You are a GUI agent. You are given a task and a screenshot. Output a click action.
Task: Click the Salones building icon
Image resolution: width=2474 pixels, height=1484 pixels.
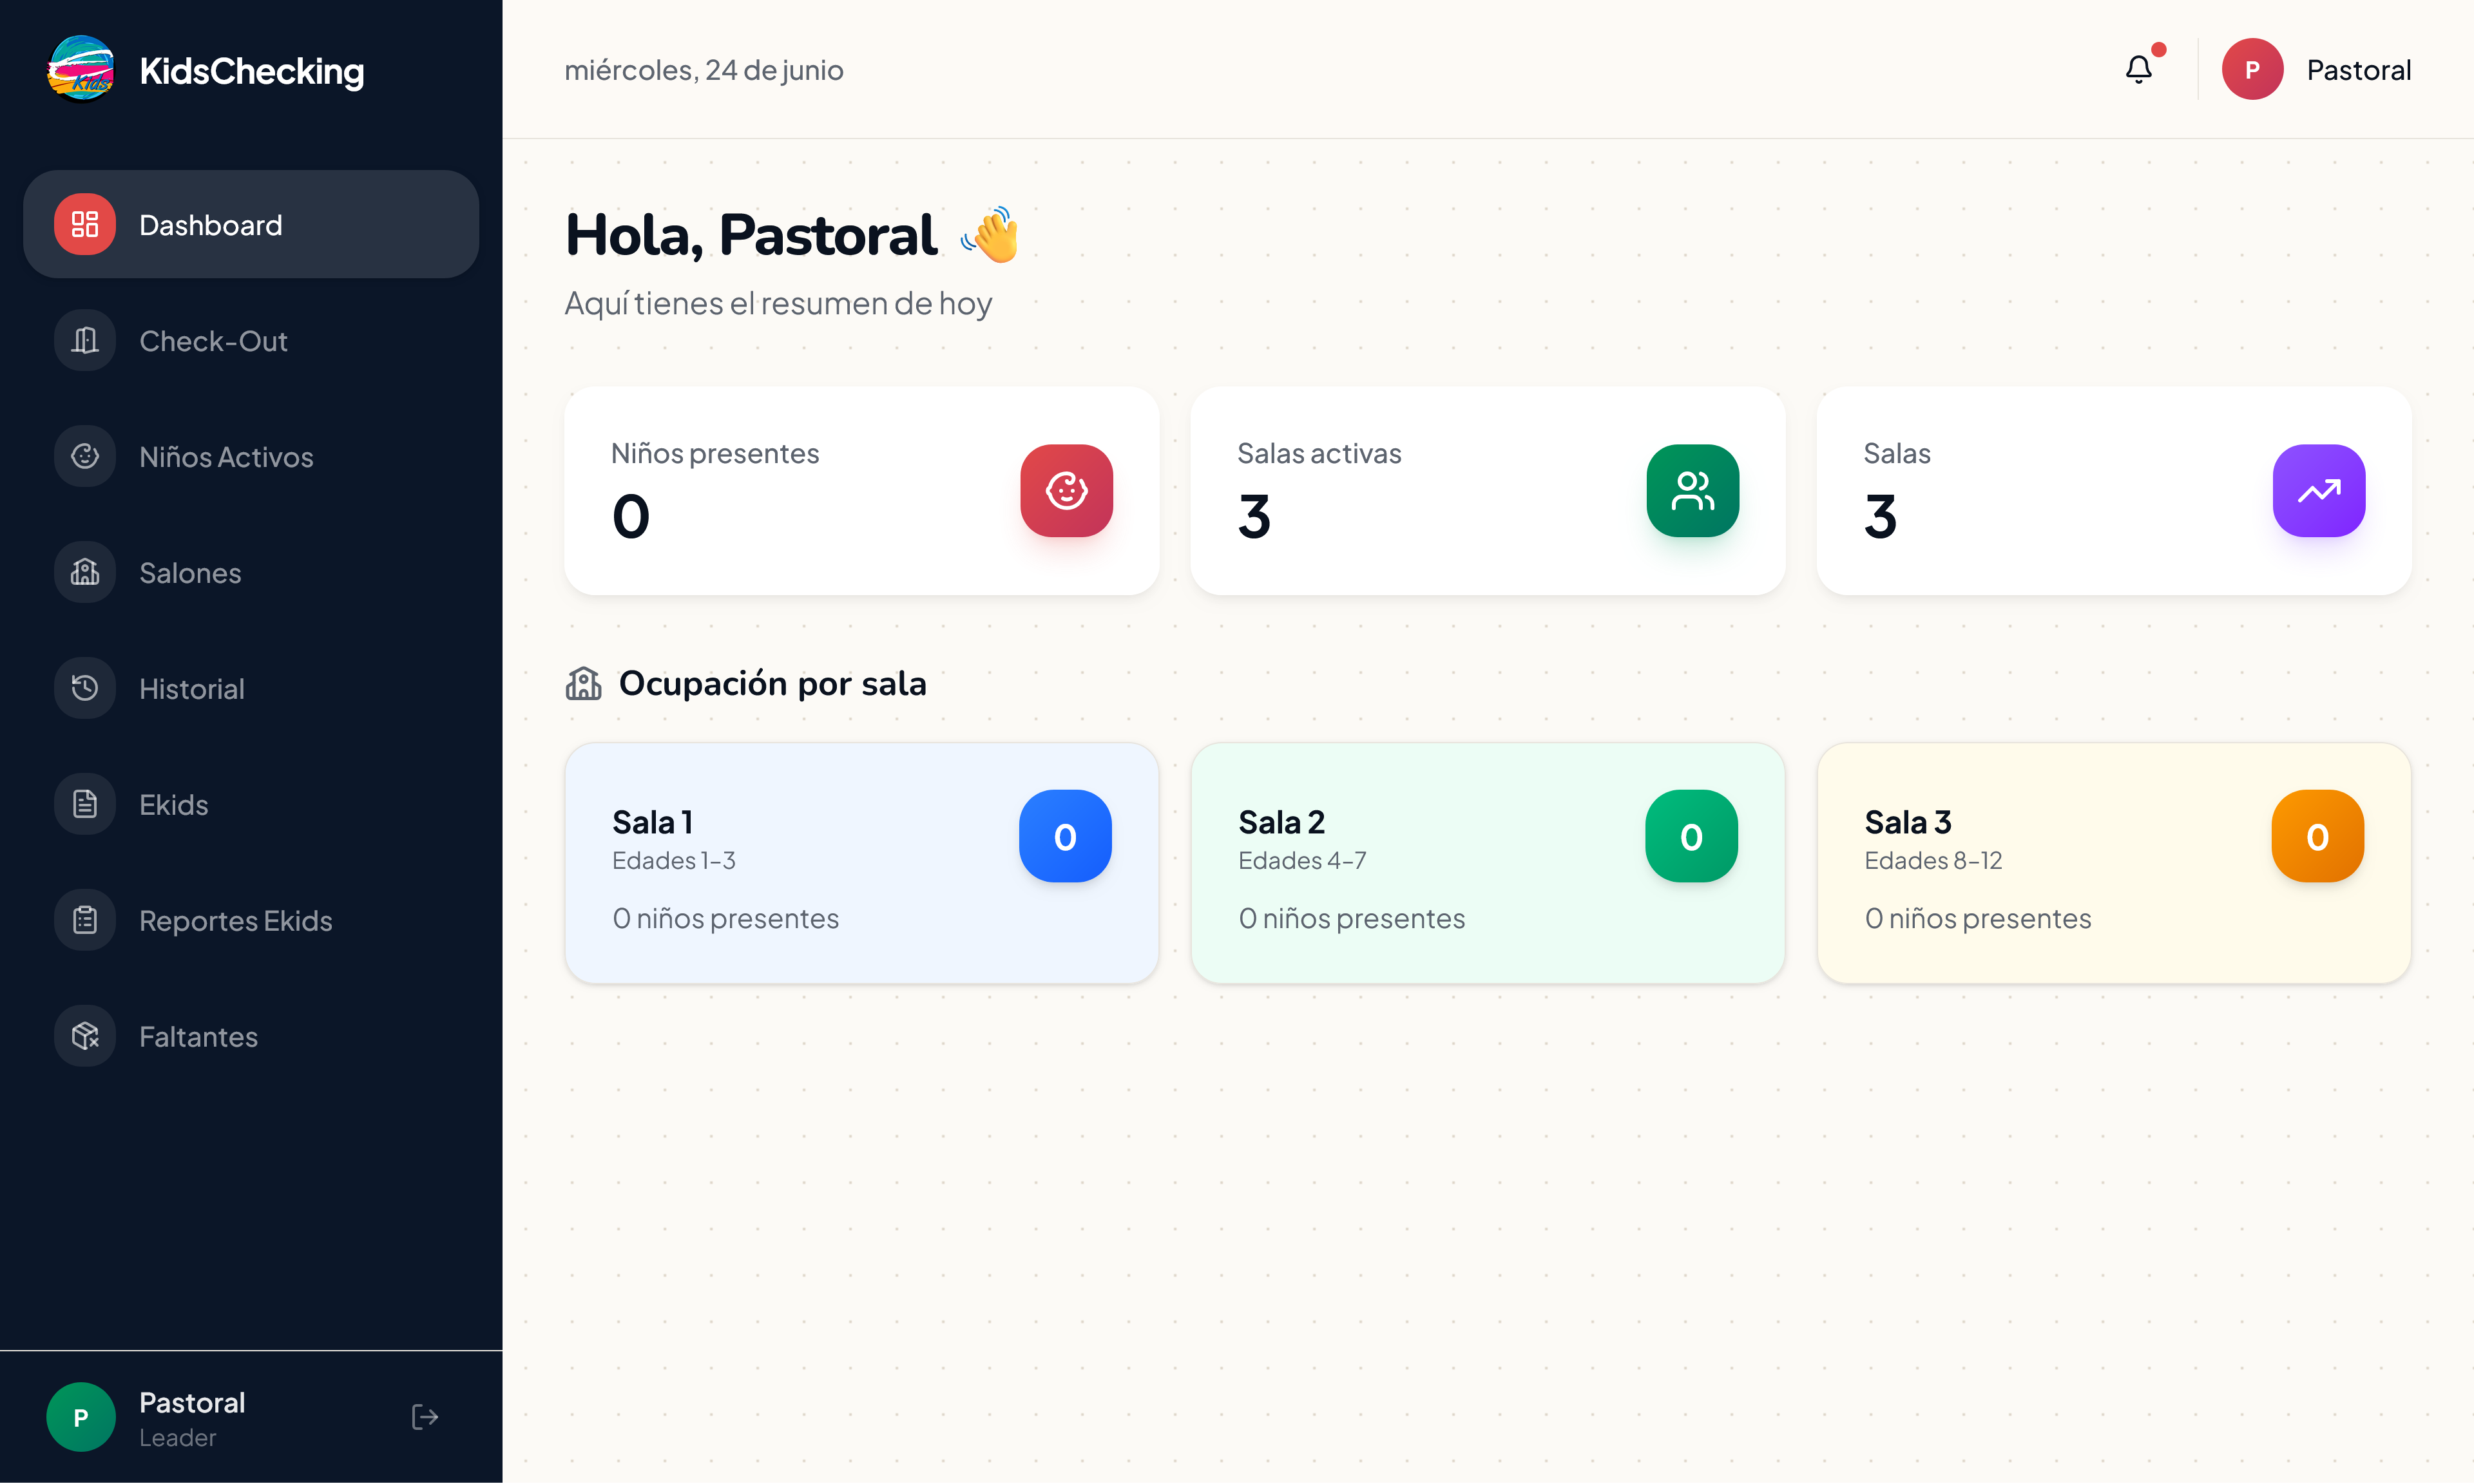(85, 572)
